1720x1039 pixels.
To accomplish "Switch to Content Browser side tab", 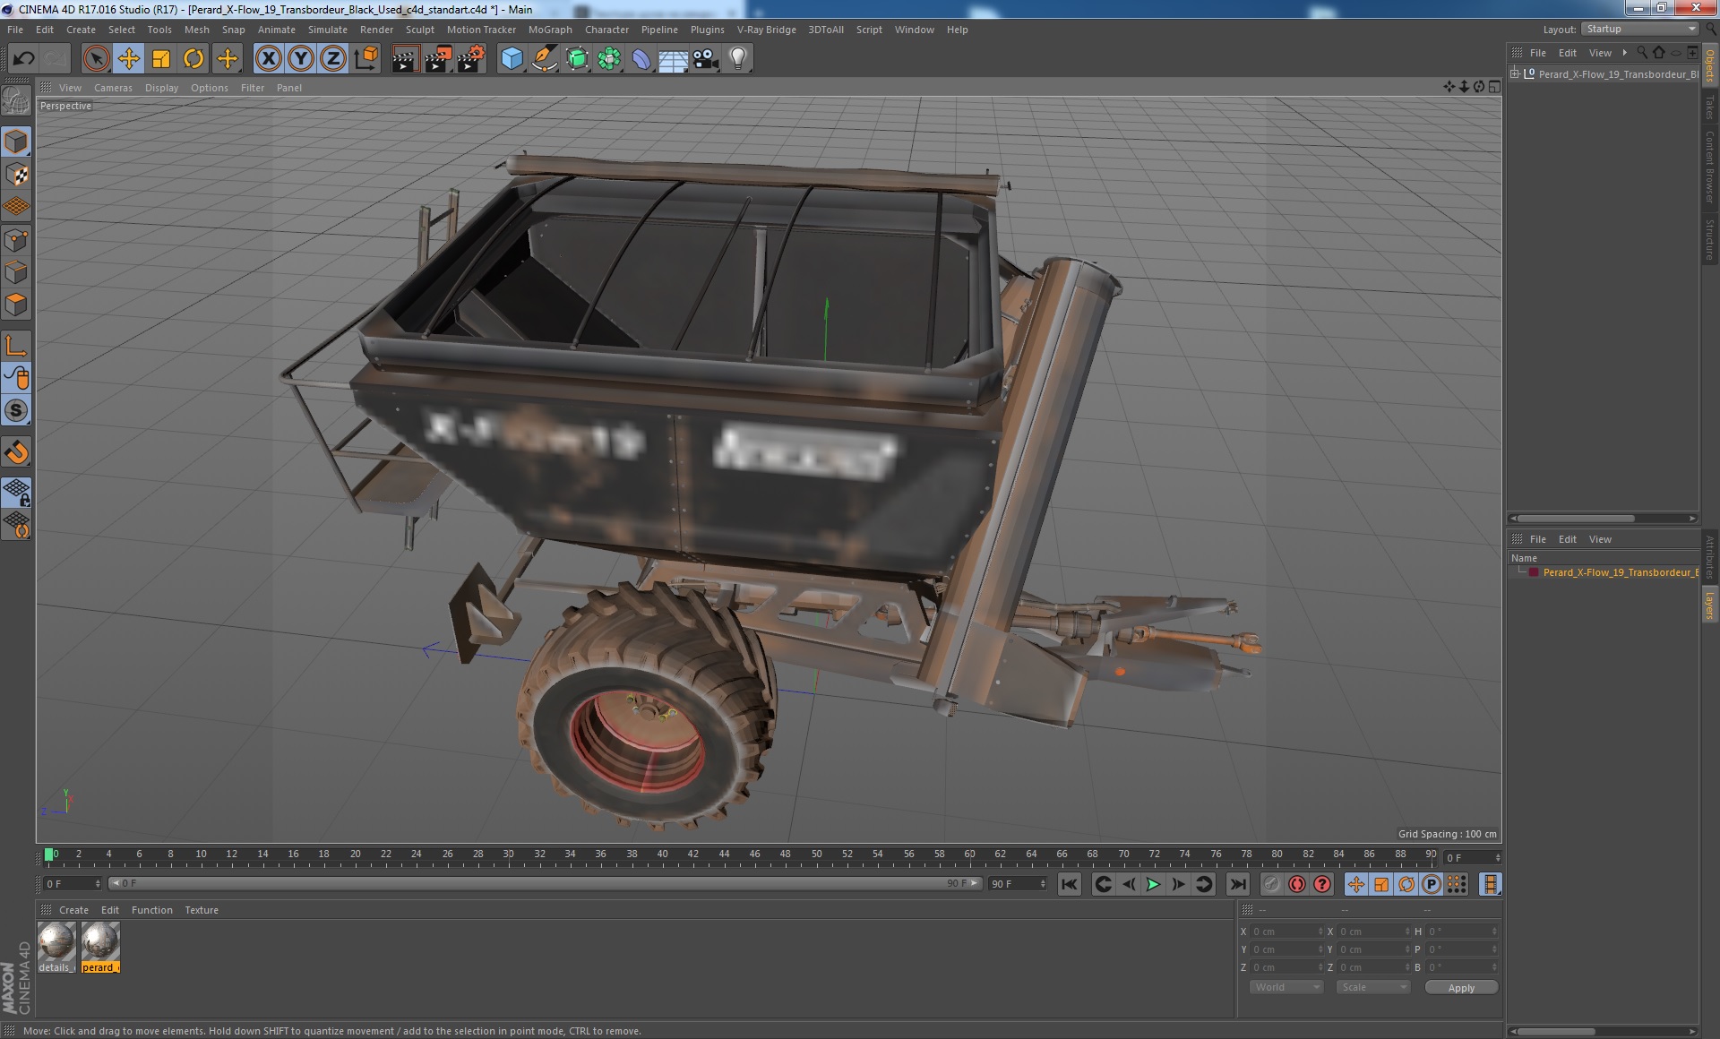I will 1709,167.
